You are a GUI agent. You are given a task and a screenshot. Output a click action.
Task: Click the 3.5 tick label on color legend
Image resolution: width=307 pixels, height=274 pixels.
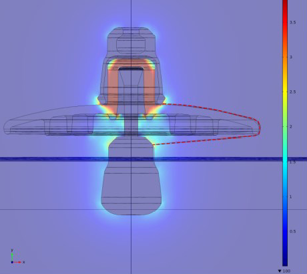tap(293, 23)
